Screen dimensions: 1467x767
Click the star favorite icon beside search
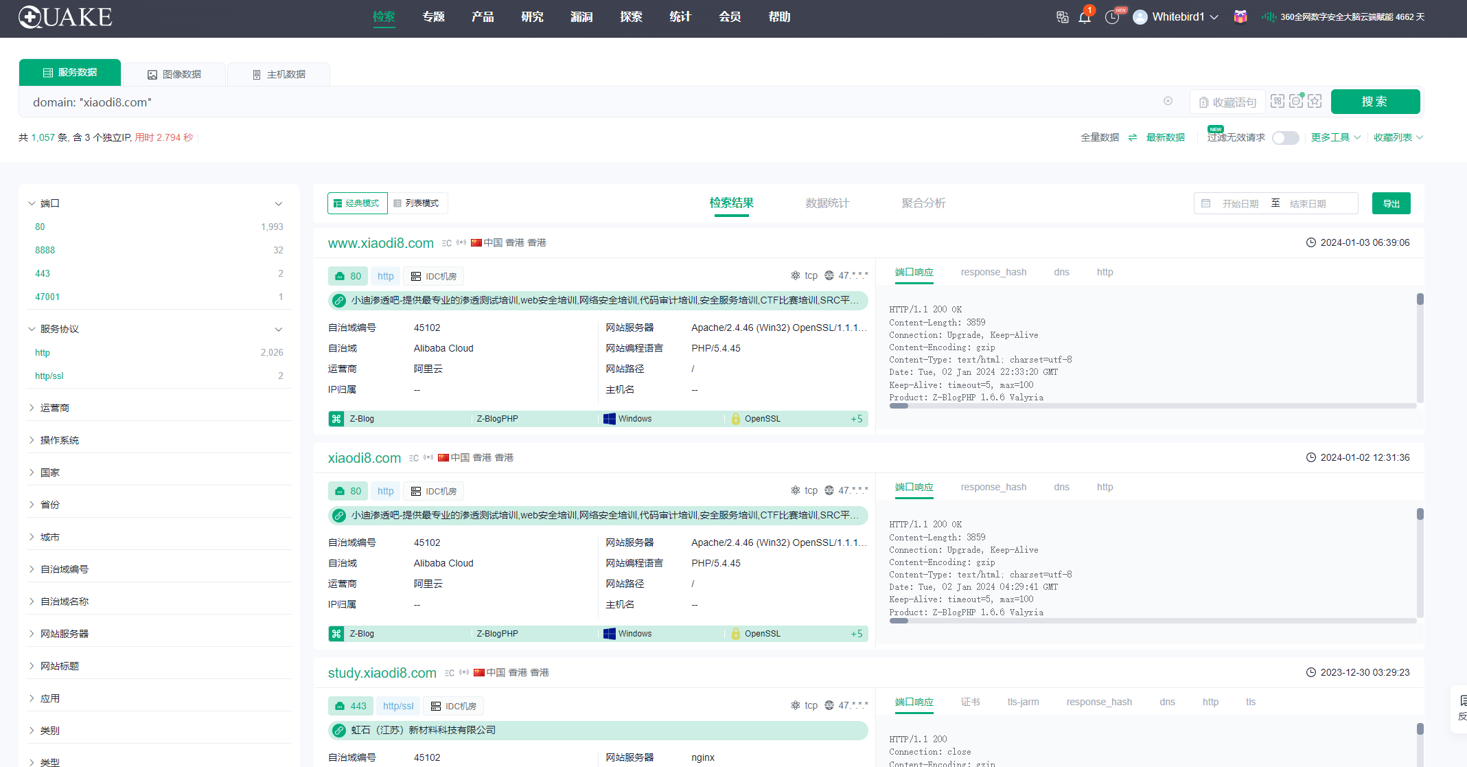(1315, 101)
